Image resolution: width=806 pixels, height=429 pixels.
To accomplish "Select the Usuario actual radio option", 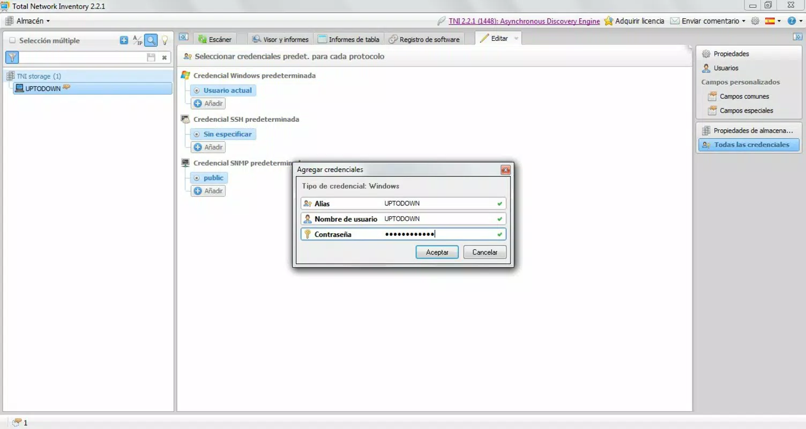I will point(197,91).
